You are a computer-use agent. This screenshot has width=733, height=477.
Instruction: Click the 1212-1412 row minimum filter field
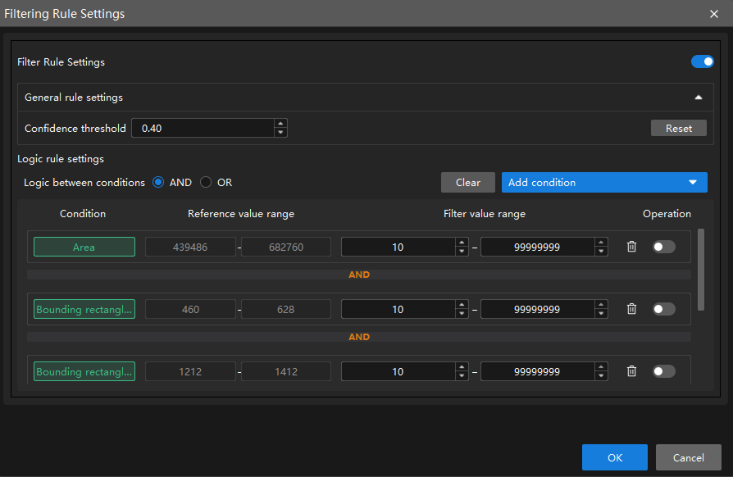pyautogui.click(x=398, y=371)
